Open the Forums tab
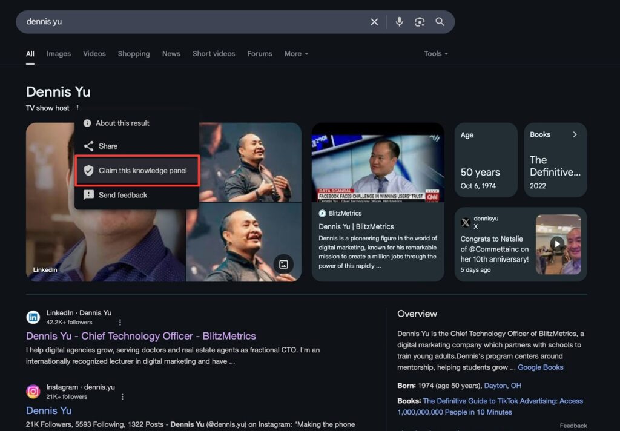 (x=260, y=54)
